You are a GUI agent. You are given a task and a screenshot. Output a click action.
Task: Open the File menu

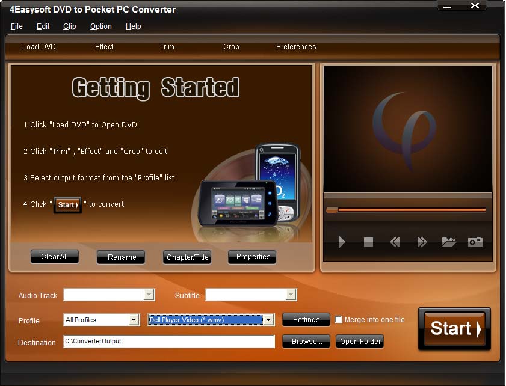pyautogui.click(x=17, y=26)
